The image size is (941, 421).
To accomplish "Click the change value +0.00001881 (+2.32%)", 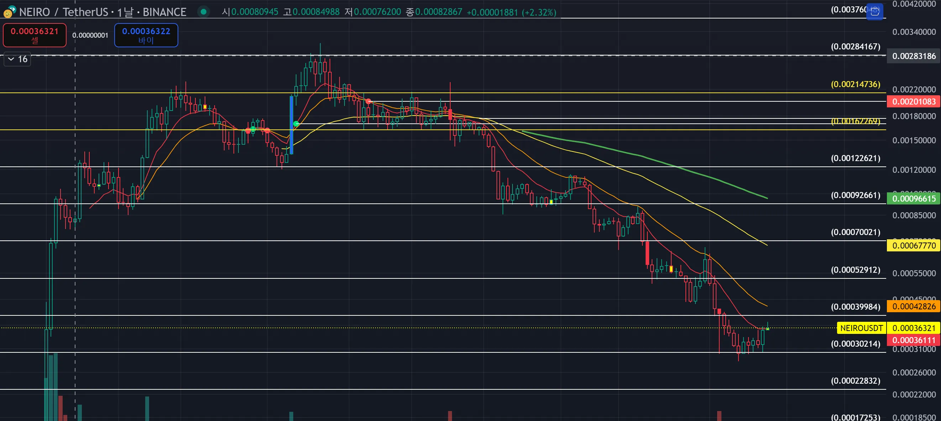I will pyautogui.click(x=511, y=12).
